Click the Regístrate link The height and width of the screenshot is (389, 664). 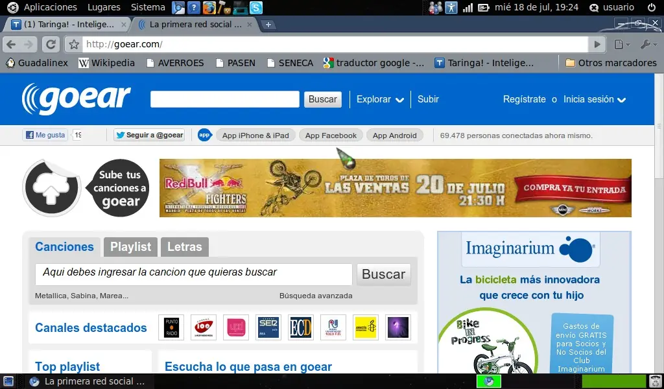point(524,99)
